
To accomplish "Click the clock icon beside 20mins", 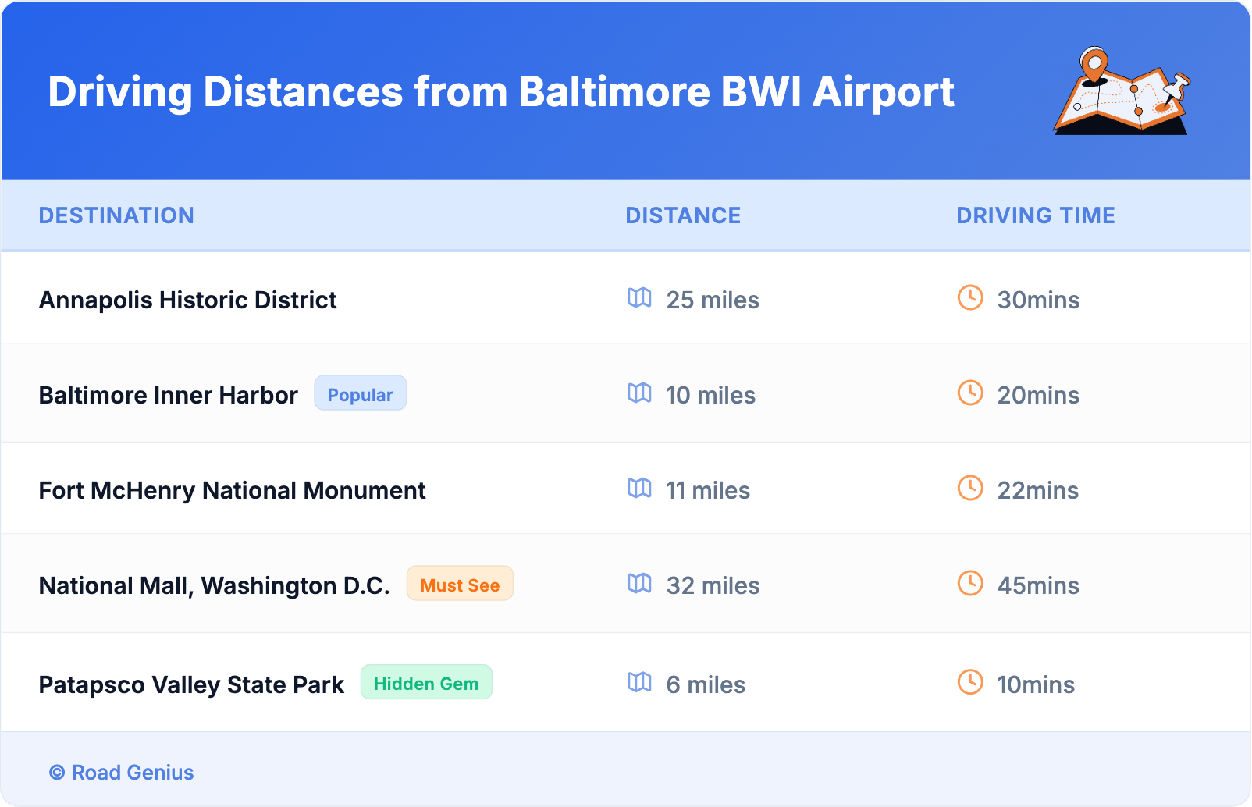I will [x=970, y=393].
